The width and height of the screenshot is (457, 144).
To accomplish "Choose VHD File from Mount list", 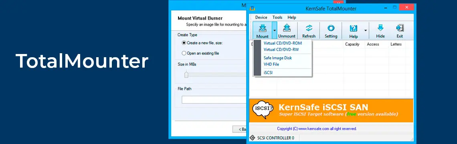I will tap(271, 64).
